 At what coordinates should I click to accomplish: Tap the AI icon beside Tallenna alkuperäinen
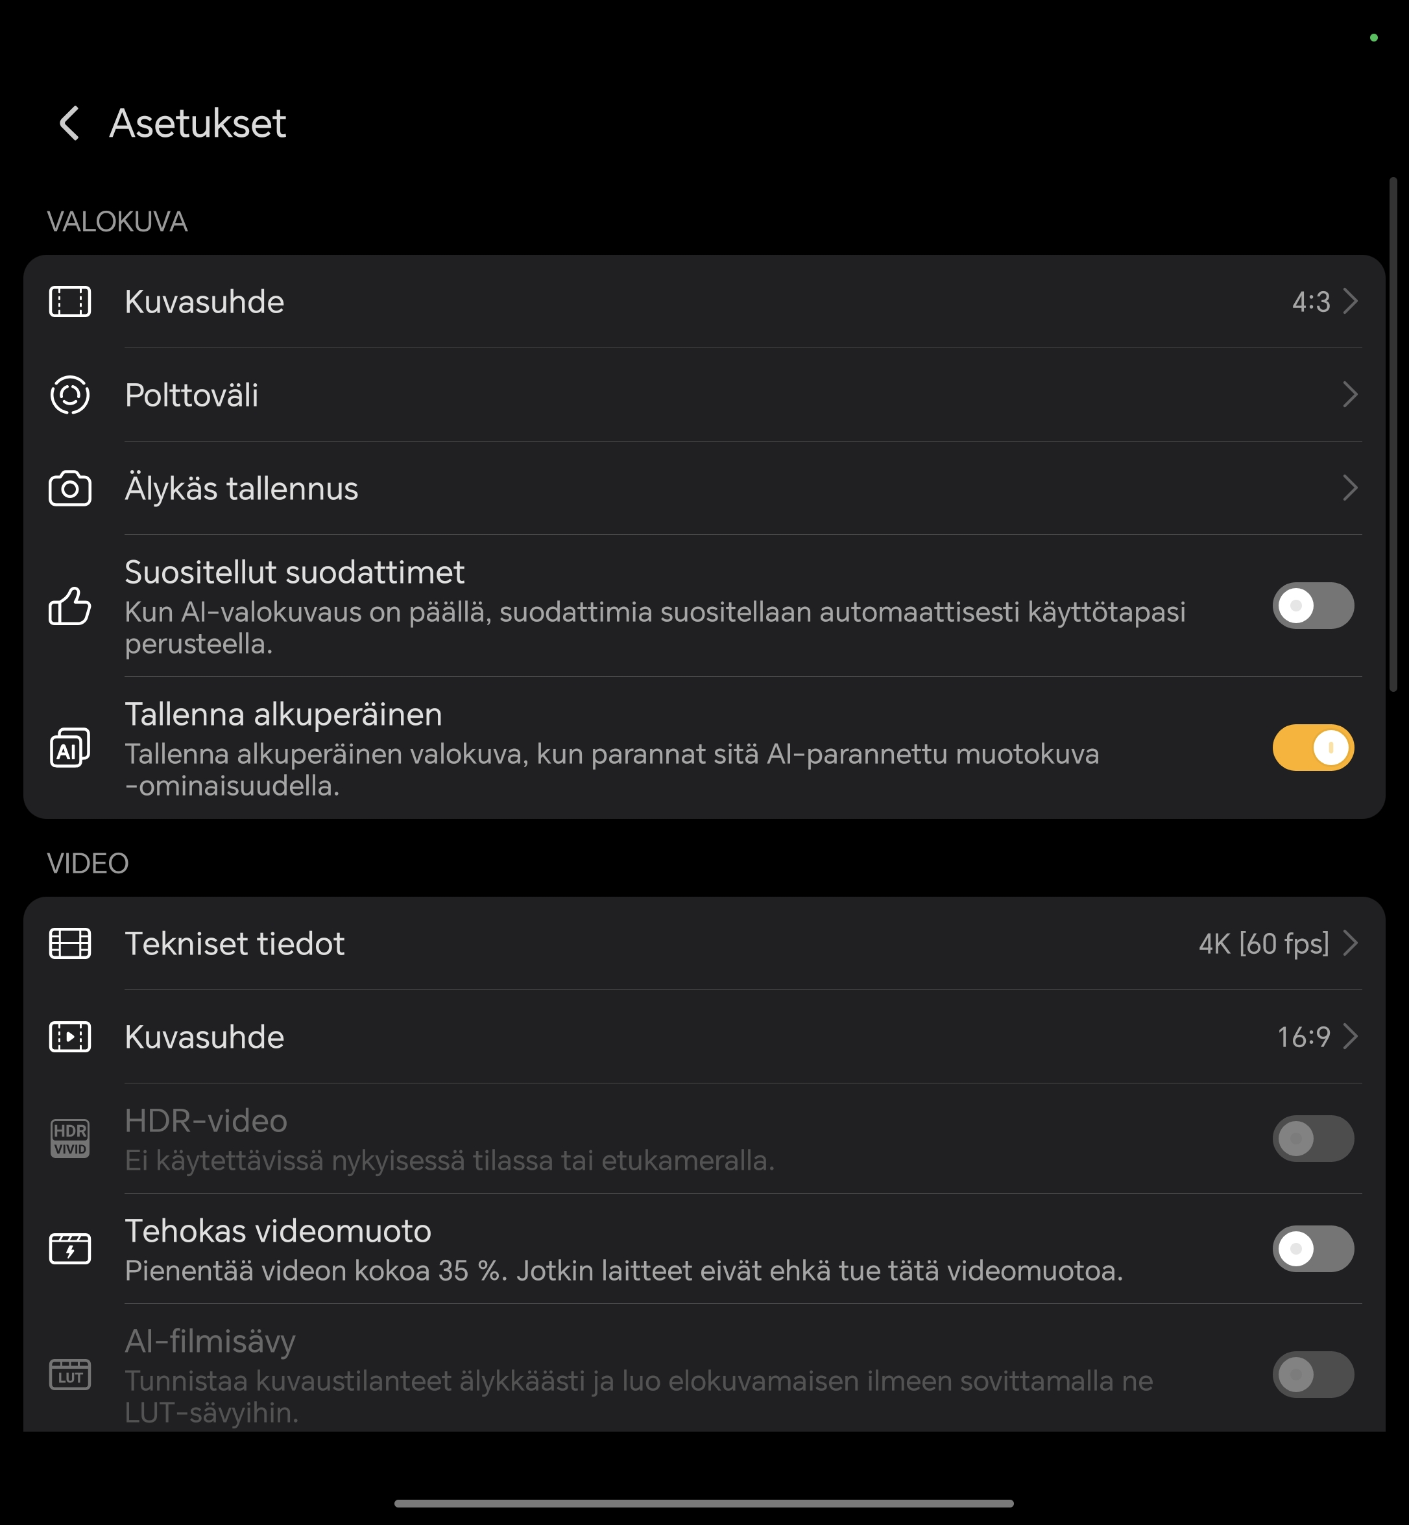pos(70,748)
